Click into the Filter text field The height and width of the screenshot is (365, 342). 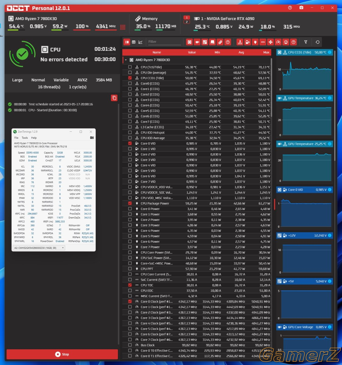[164, 42]
